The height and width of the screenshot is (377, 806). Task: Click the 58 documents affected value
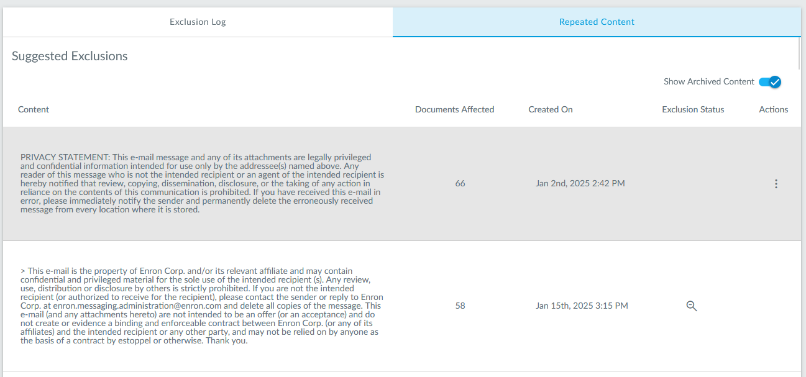click(460, 306)
